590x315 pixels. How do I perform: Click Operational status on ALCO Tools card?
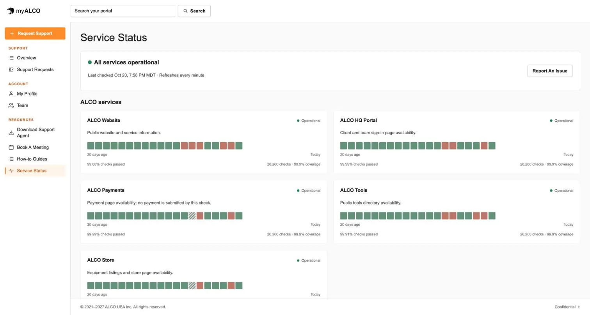(562, 191)
